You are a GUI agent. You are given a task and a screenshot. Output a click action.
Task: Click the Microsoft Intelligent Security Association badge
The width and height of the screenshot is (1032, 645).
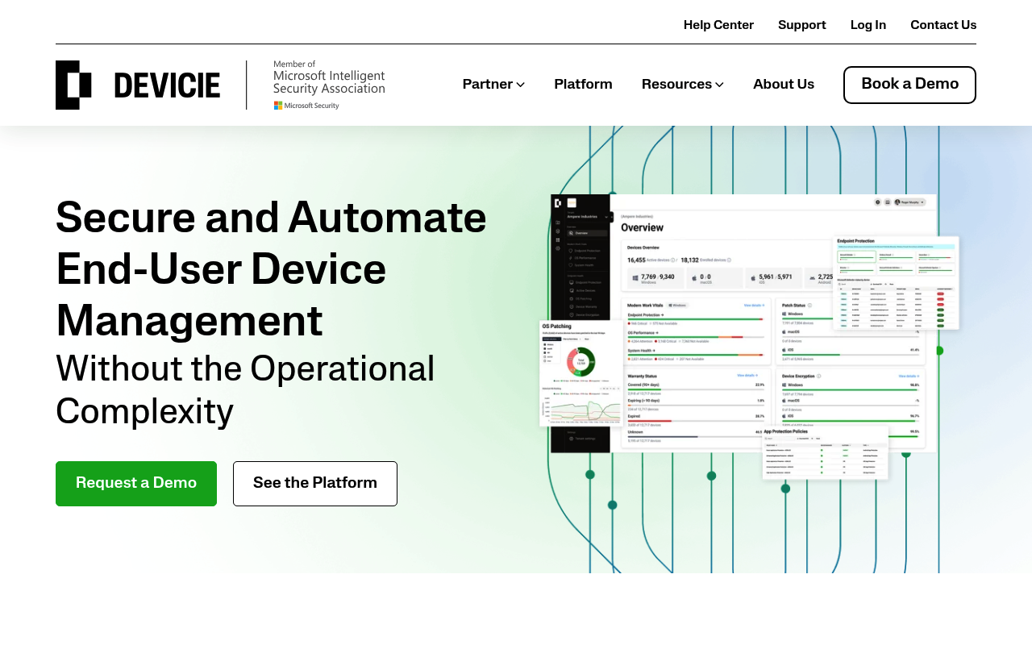(329, 85)
